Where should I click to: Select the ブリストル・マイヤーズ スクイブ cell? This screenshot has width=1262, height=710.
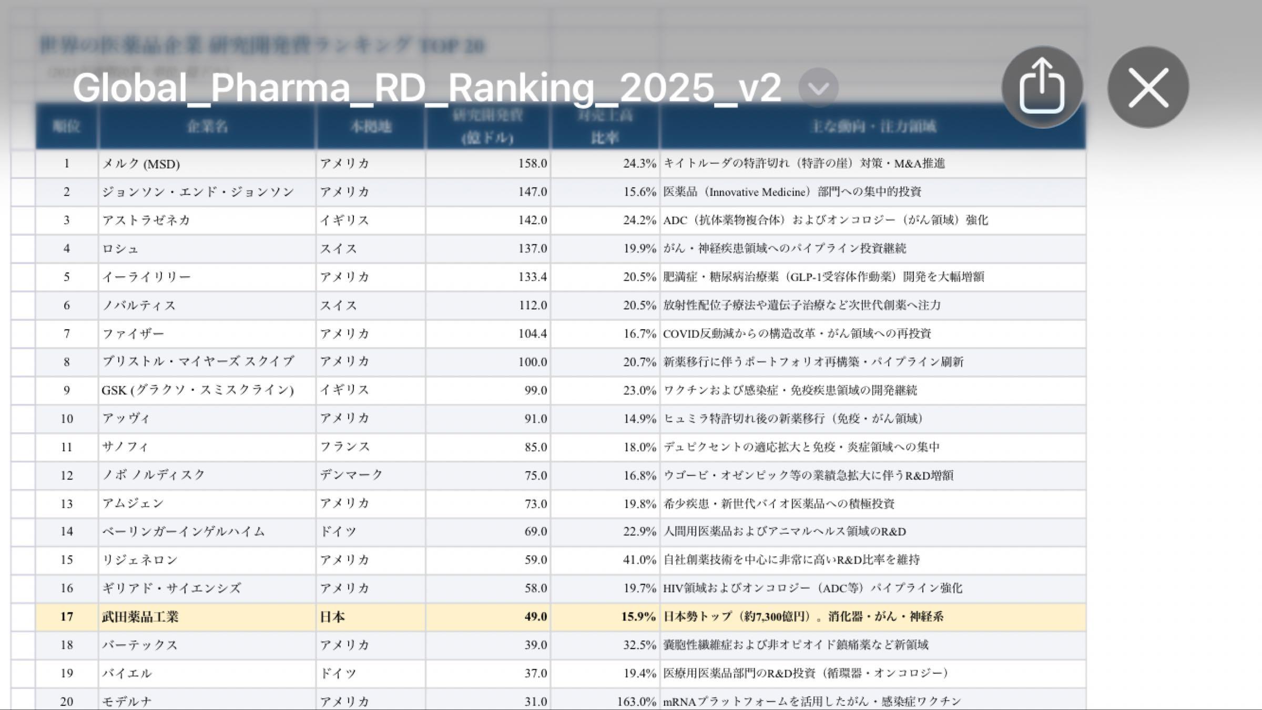click(x=207, y=362)
